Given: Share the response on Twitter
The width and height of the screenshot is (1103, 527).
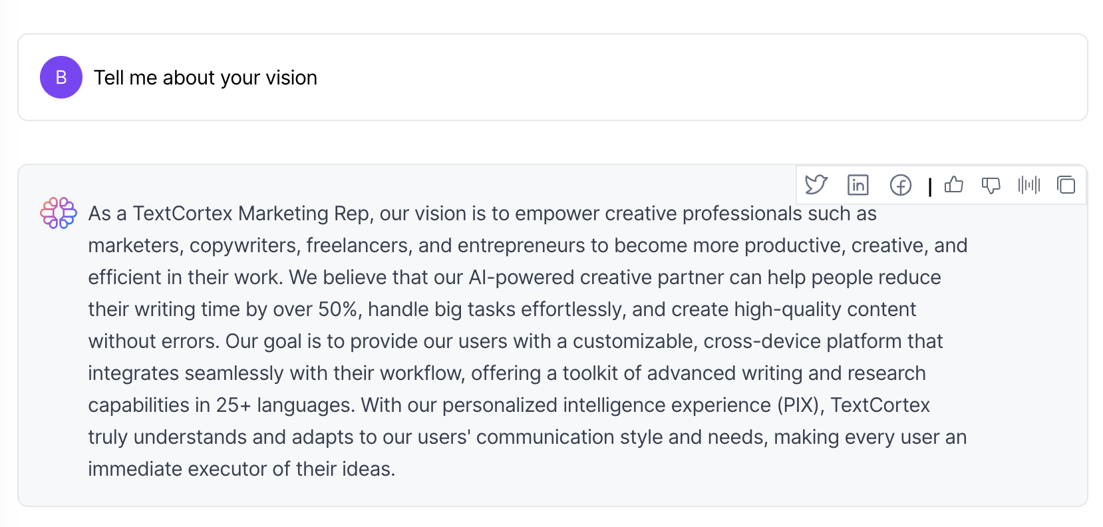Looking at the screenshot, I should tap(816, 185).
